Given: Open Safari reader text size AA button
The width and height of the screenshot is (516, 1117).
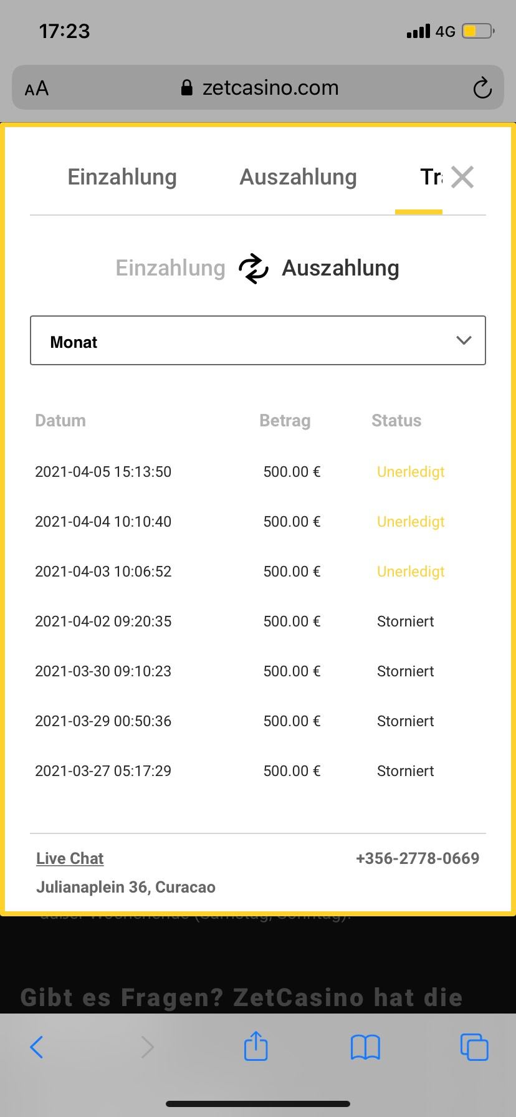Looking at the screenshot, I should (37, 89).
